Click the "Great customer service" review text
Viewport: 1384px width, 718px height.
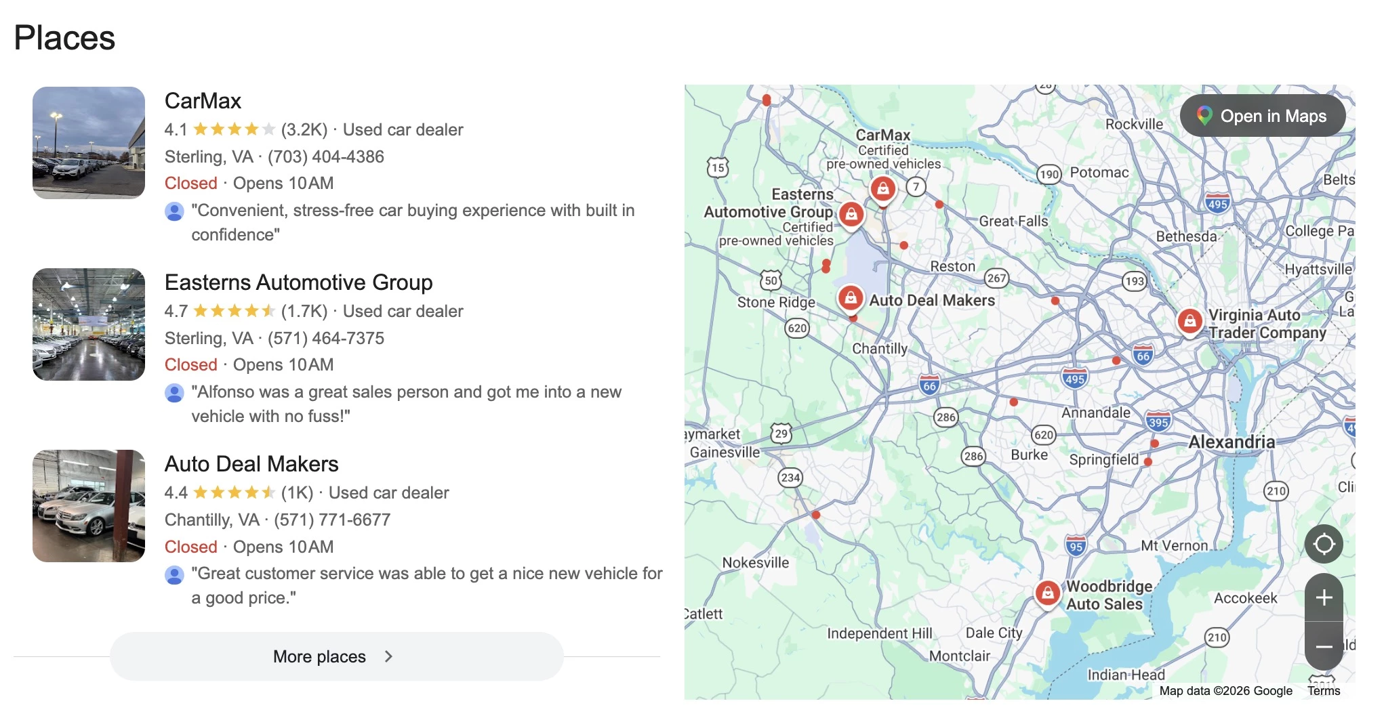pyautogui.click(x=427, y=585)
